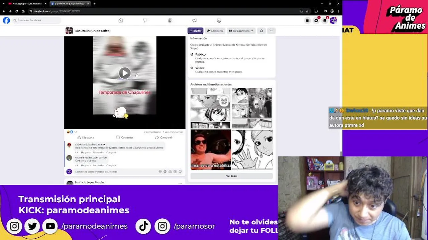Open Chrome three-dot menu
This screenshot has height=240, width=428.
(x=338, y=11)
